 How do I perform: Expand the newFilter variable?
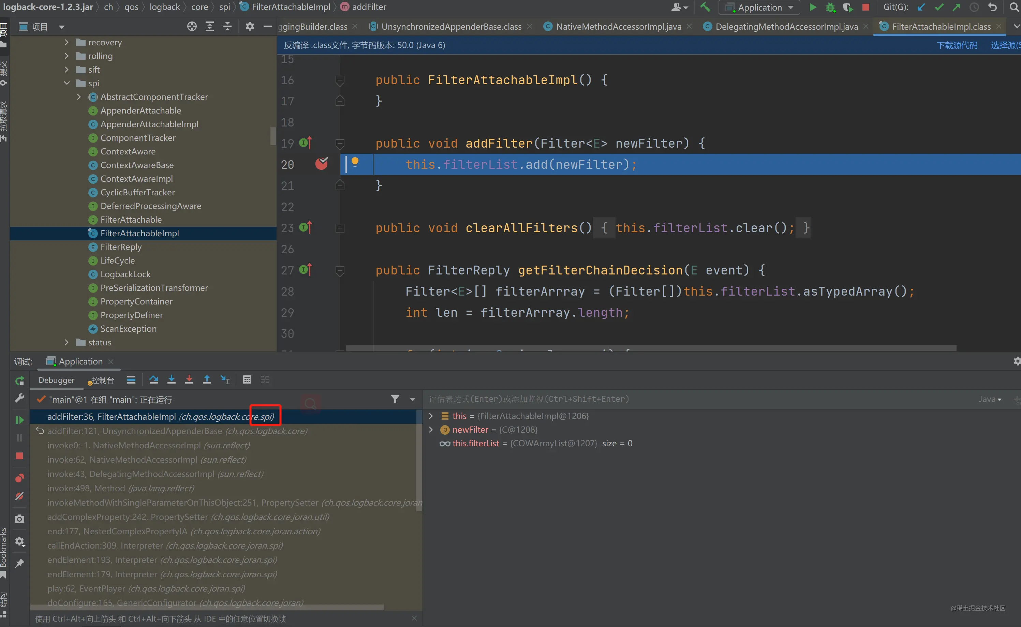431,430
